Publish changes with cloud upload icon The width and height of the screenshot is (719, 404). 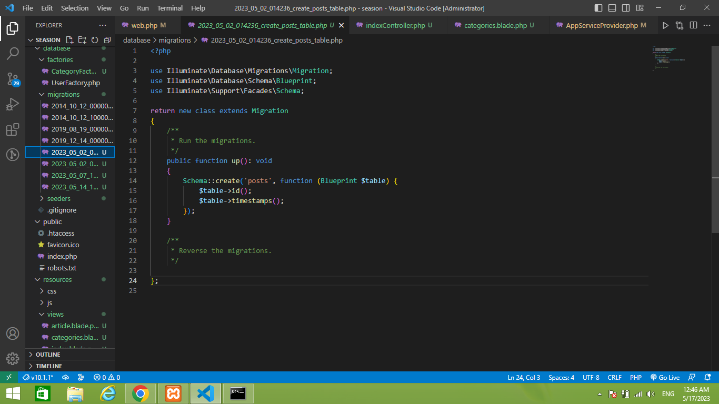(x=66, y=377)
